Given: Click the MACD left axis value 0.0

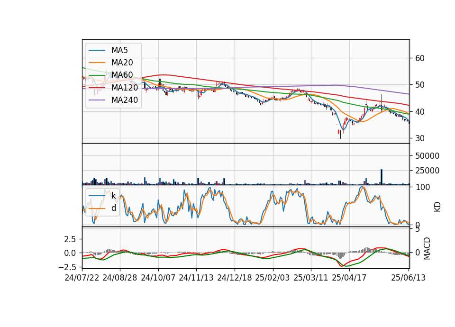Looking at the screenshot, I should [70, 253].
